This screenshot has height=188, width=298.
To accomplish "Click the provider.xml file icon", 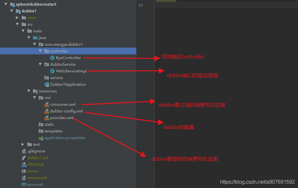I will pyautogui.click(x=47, y=118).
